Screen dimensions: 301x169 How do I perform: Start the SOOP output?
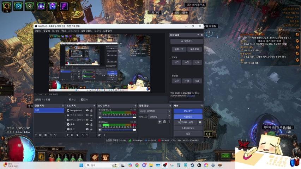click(176, 62)
